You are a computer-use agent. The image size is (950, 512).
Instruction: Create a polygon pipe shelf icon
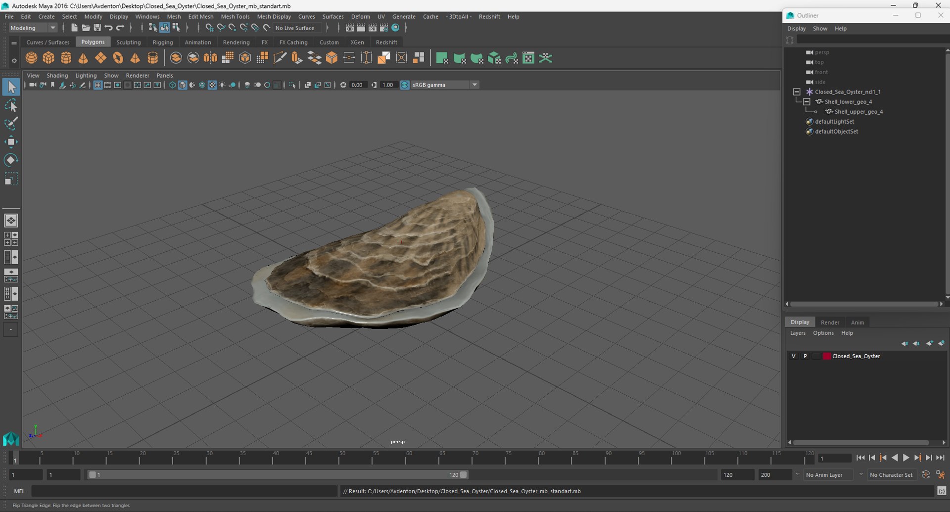152,58
